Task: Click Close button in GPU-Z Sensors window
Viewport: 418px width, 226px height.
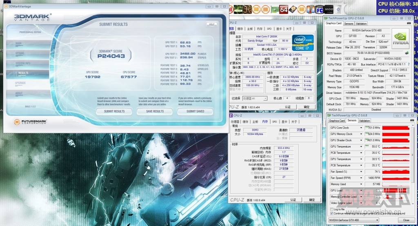Action: 406,220
